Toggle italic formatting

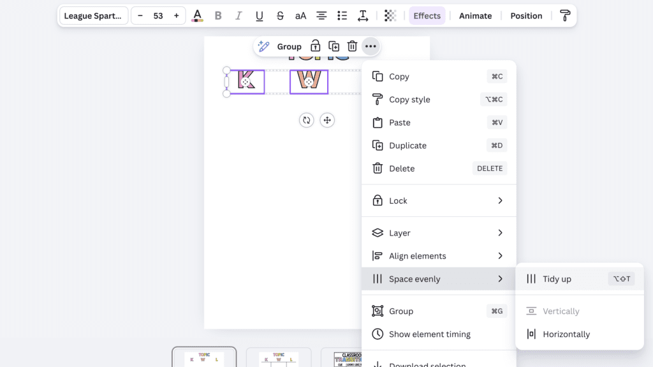[238, 16]
